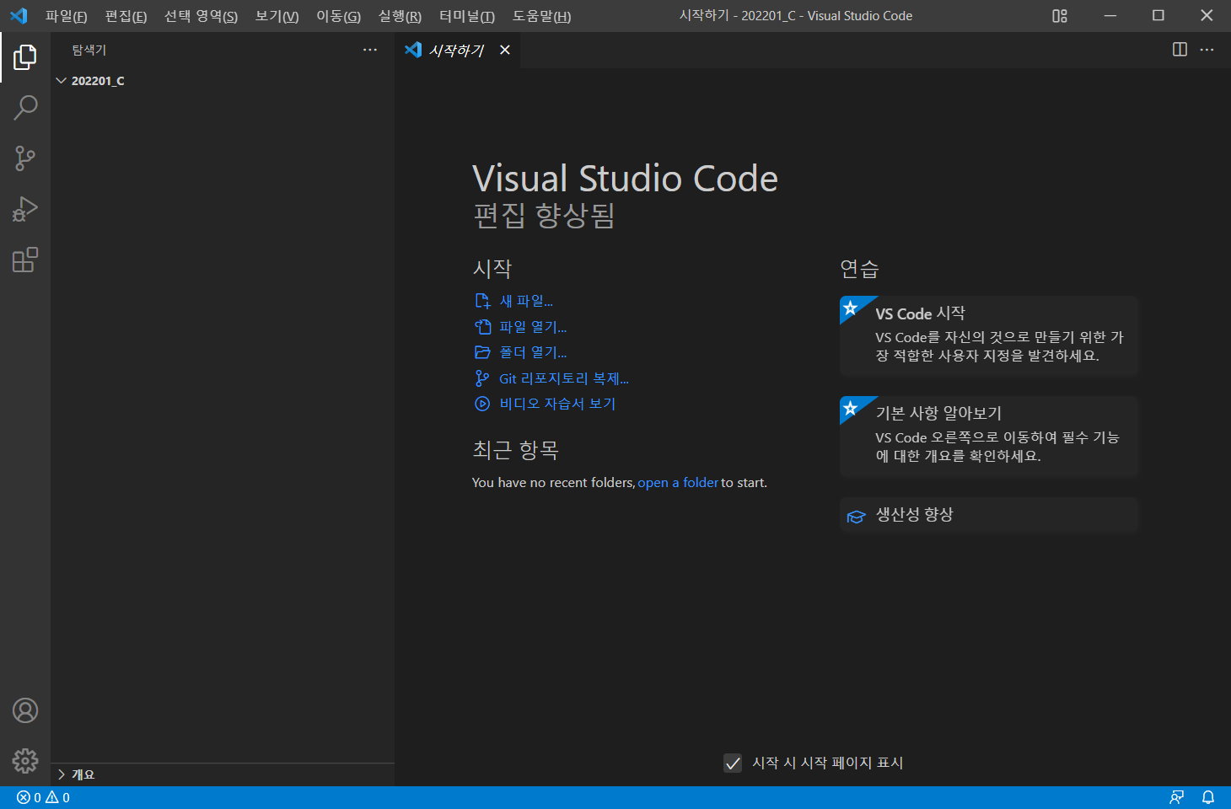Click the Split Editor Right icon
The image size is (1231, 809).
pos(1180,50)
